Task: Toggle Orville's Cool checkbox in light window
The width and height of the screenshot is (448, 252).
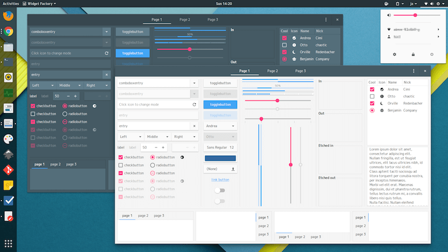Action: click(x=372, y=103)
